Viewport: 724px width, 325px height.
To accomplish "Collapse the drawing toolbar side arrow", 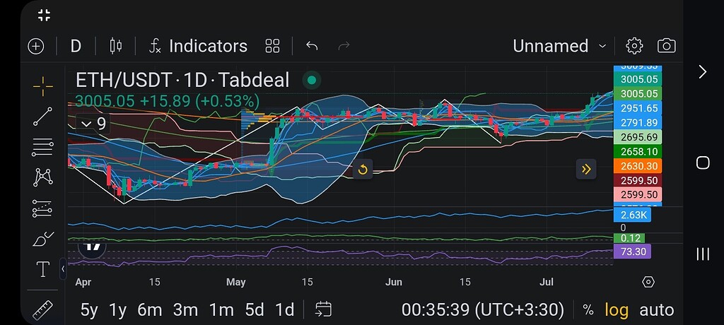I will pyautogui.click(x=63, y=268).
